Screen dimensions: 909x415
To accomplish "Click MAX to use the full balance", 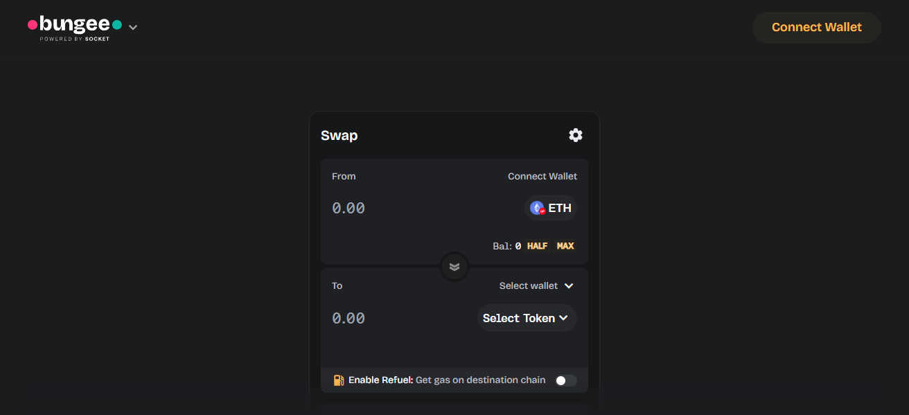I will (x=565, y=245).
